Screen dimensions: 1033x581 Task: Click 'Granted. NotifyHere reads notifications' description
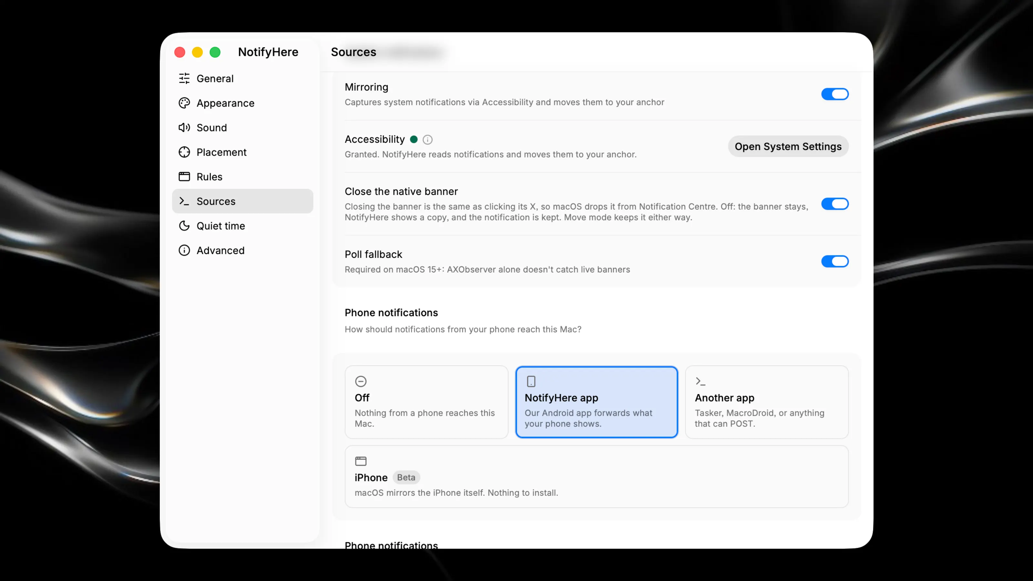pos(490,154)
